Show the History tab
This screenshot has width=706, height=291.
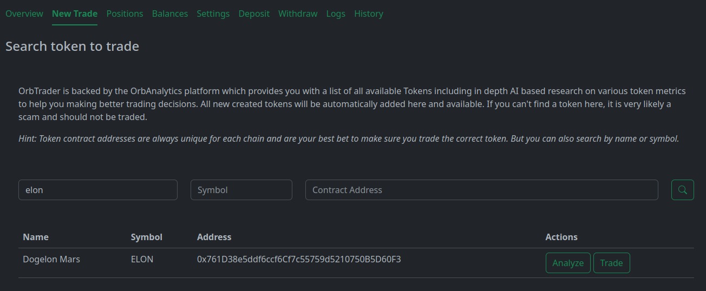point(369,14)
